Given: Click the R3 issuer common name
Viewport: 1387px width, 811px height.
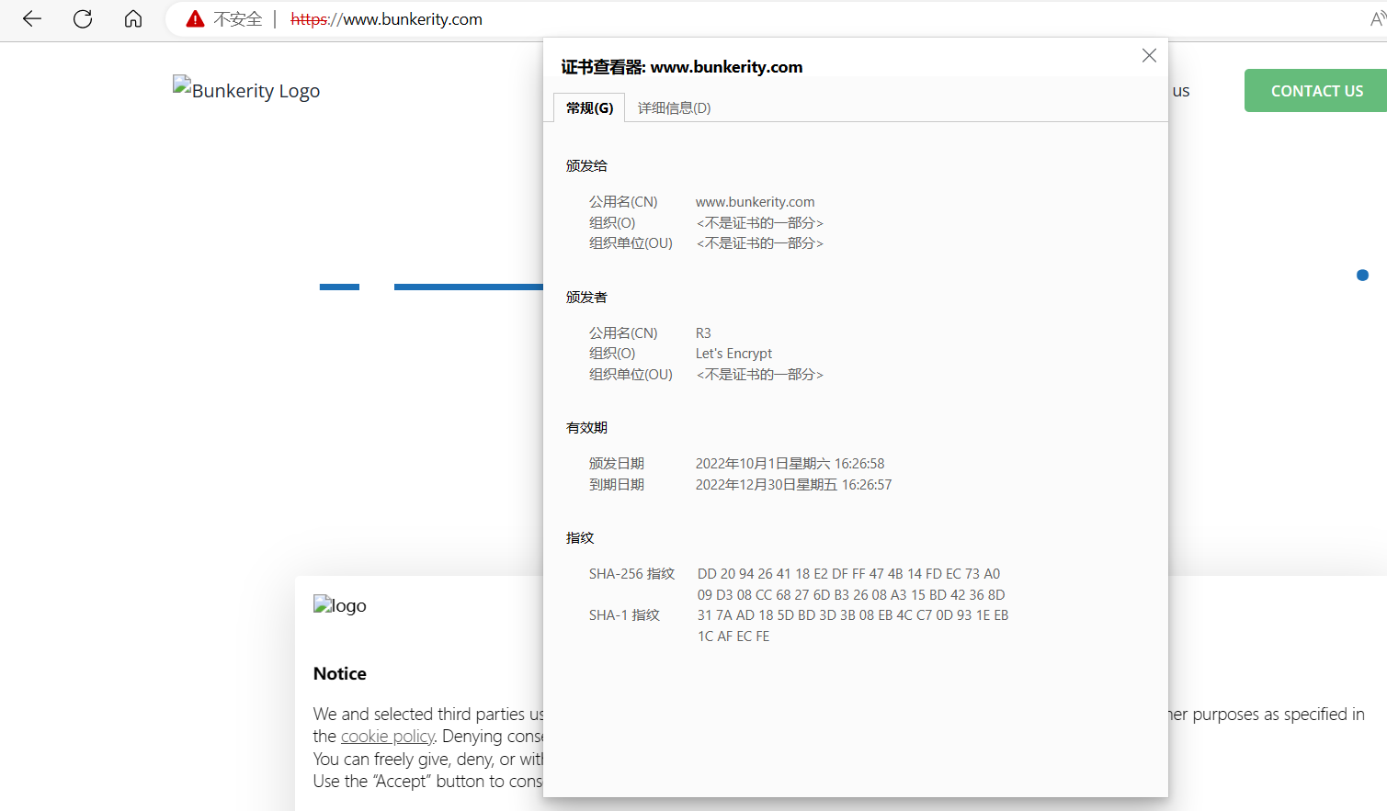Looking at the screenshot, I should 702,332.
